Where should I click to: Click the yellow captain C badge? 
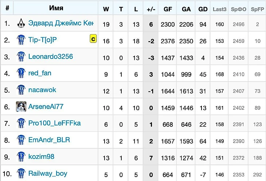coord(93,39)
